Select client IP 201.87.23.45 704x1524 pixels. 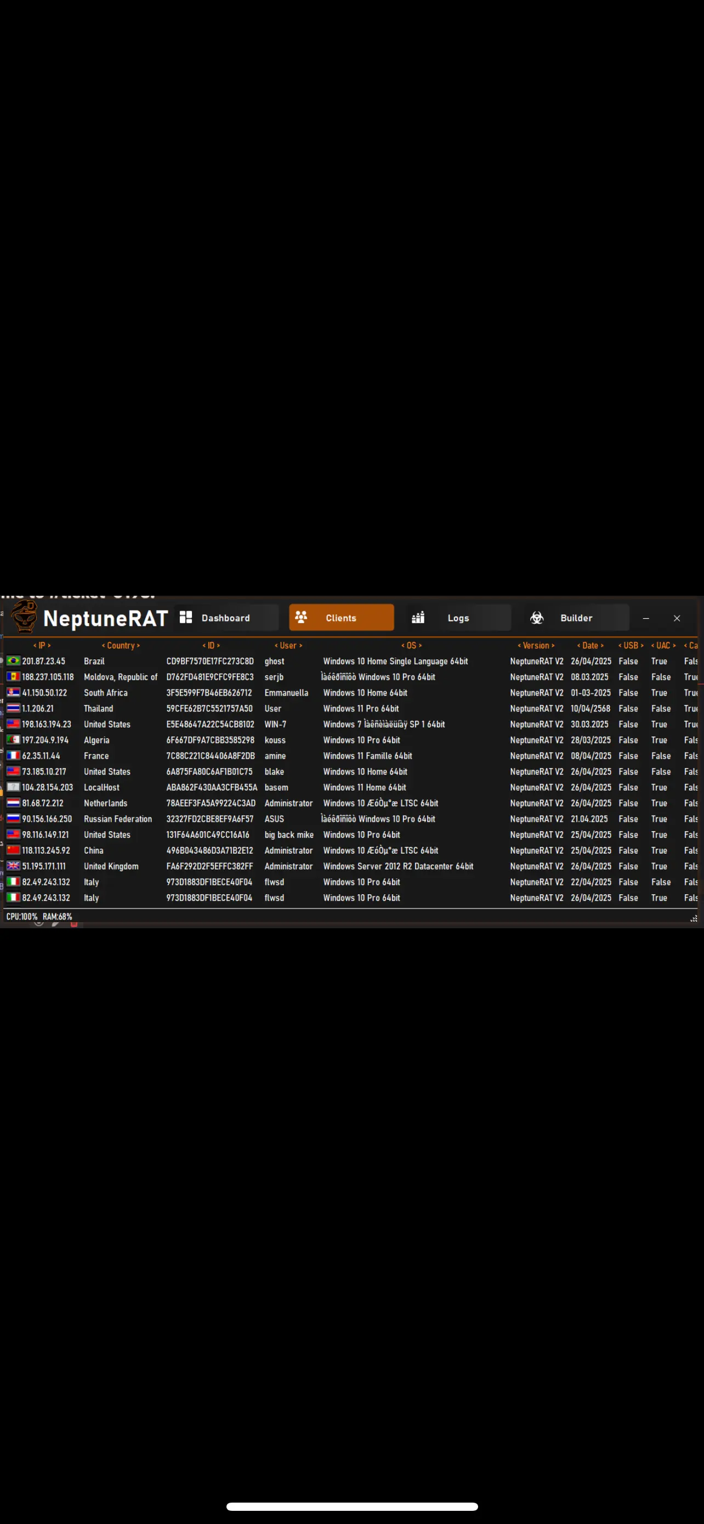pos(44,662)
